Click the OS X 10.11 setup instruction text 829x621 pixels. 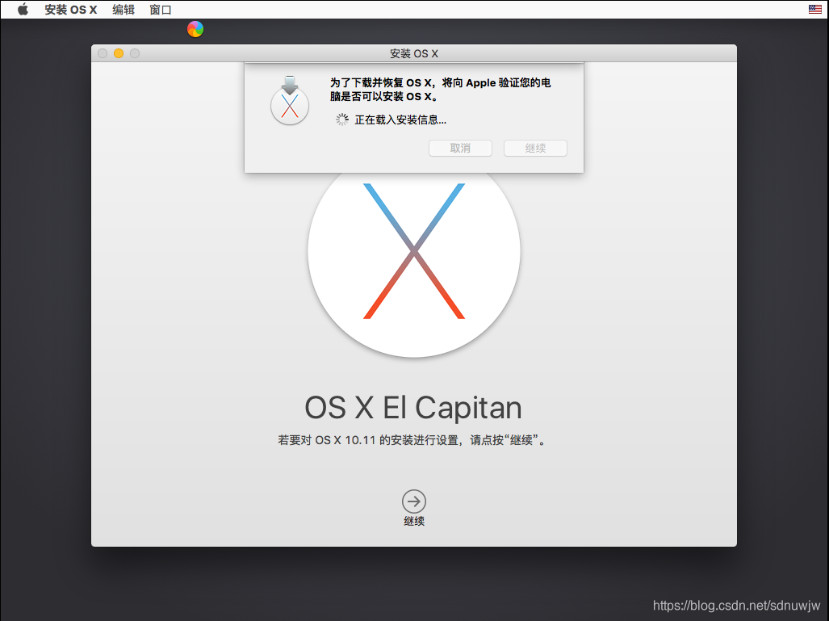pos(413,440)
